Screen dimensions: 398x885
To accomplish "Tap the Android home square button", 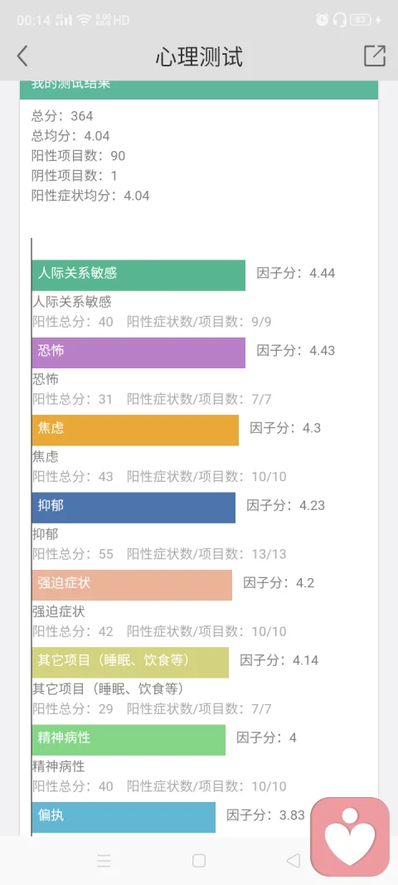I will click(199, 860).
